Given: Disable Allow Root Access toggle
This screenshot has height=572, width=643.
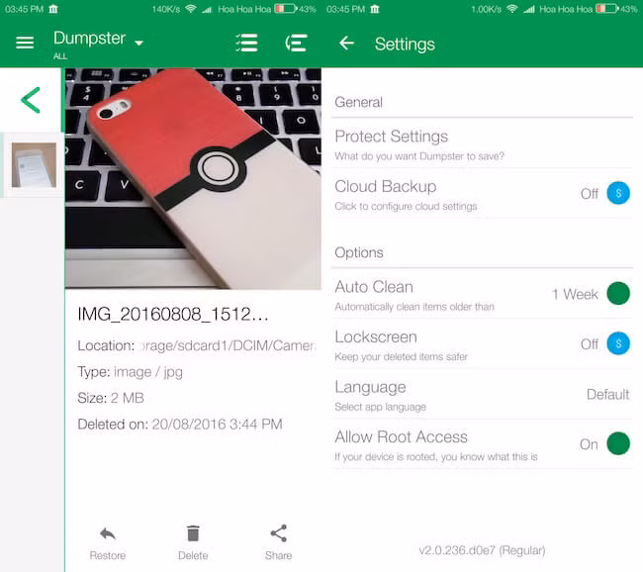Looking at the screenshot, I should tap(617, 443).
